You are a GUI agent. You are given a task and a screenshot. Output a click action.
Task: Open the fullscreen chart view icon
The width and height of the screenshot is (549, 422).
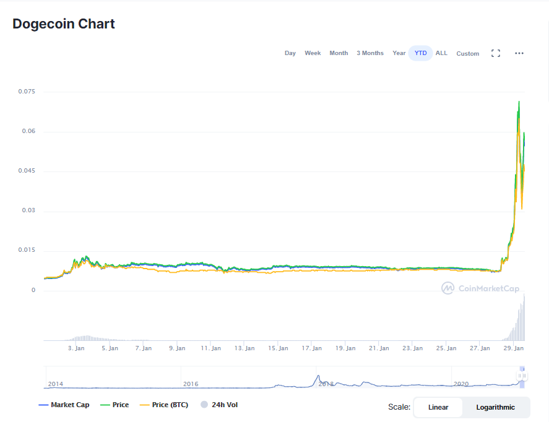coord(495,53)
